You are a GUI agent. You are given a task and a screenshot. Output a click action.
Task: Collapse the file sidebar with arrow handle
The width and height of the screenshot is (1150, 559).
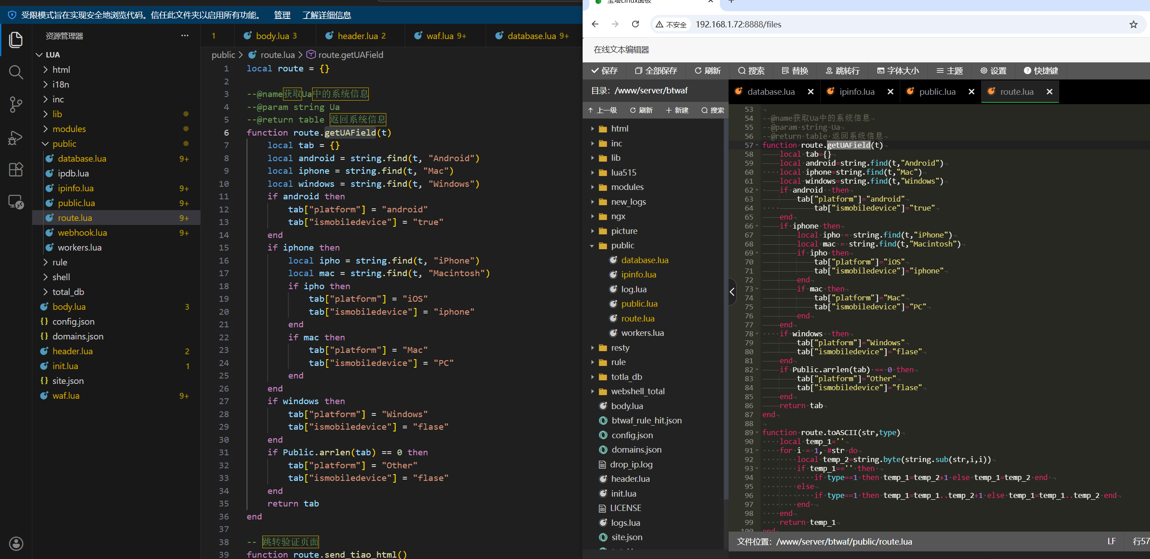[732, 292]
